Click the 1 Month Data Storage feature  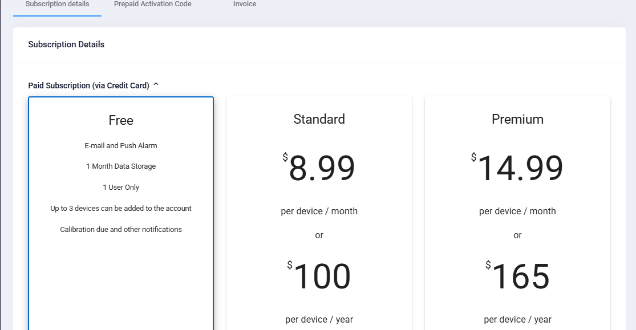(x=121, y=166)
